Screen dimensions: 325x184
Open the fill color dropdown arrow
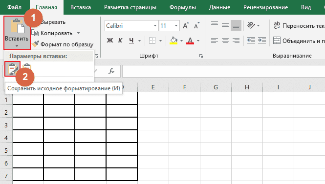pyautogui.click(x=182, y=41)
